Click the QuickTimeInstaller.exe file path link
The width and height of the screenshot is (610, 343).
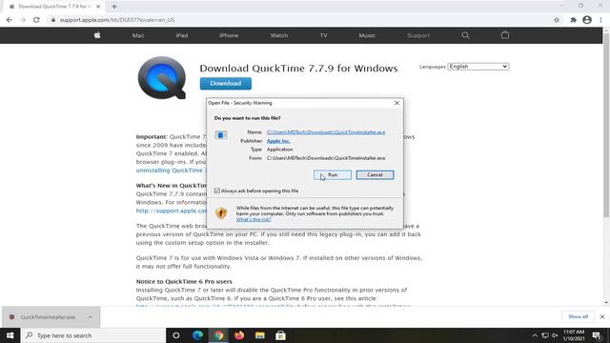click(x=326, y=132)
